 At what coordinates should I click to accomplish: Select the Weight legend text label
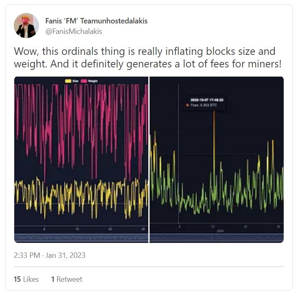tap(93, 81)
